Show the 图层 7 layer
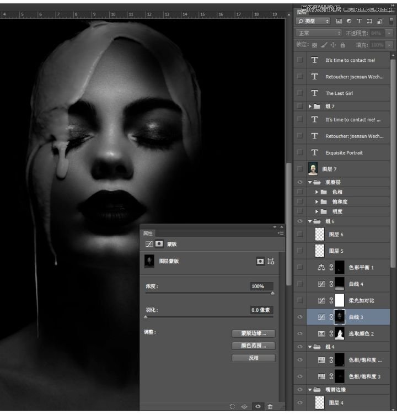The width and height of the screenshot is (397, 414). (300, 169)
